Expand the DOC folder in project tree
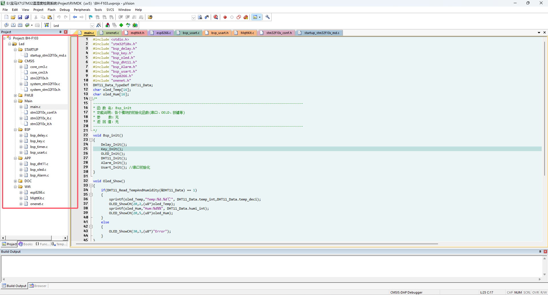 (x=15, y=181)
